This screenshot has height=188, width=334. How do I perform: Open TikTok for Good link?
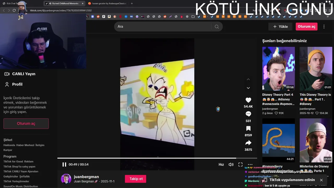coord(13,162)
